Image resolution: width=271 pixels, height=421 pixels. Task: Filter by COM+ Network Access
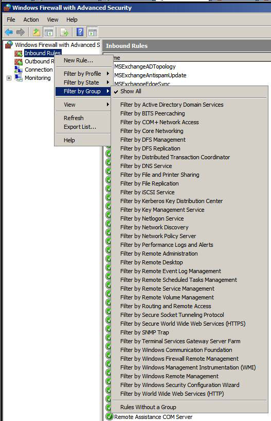tap(190, 122)
